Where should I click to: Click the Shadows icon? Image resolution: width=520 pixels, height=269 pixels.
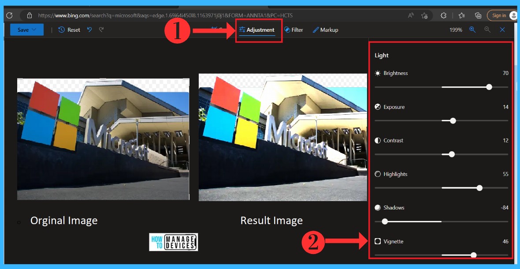pos(377,208)
